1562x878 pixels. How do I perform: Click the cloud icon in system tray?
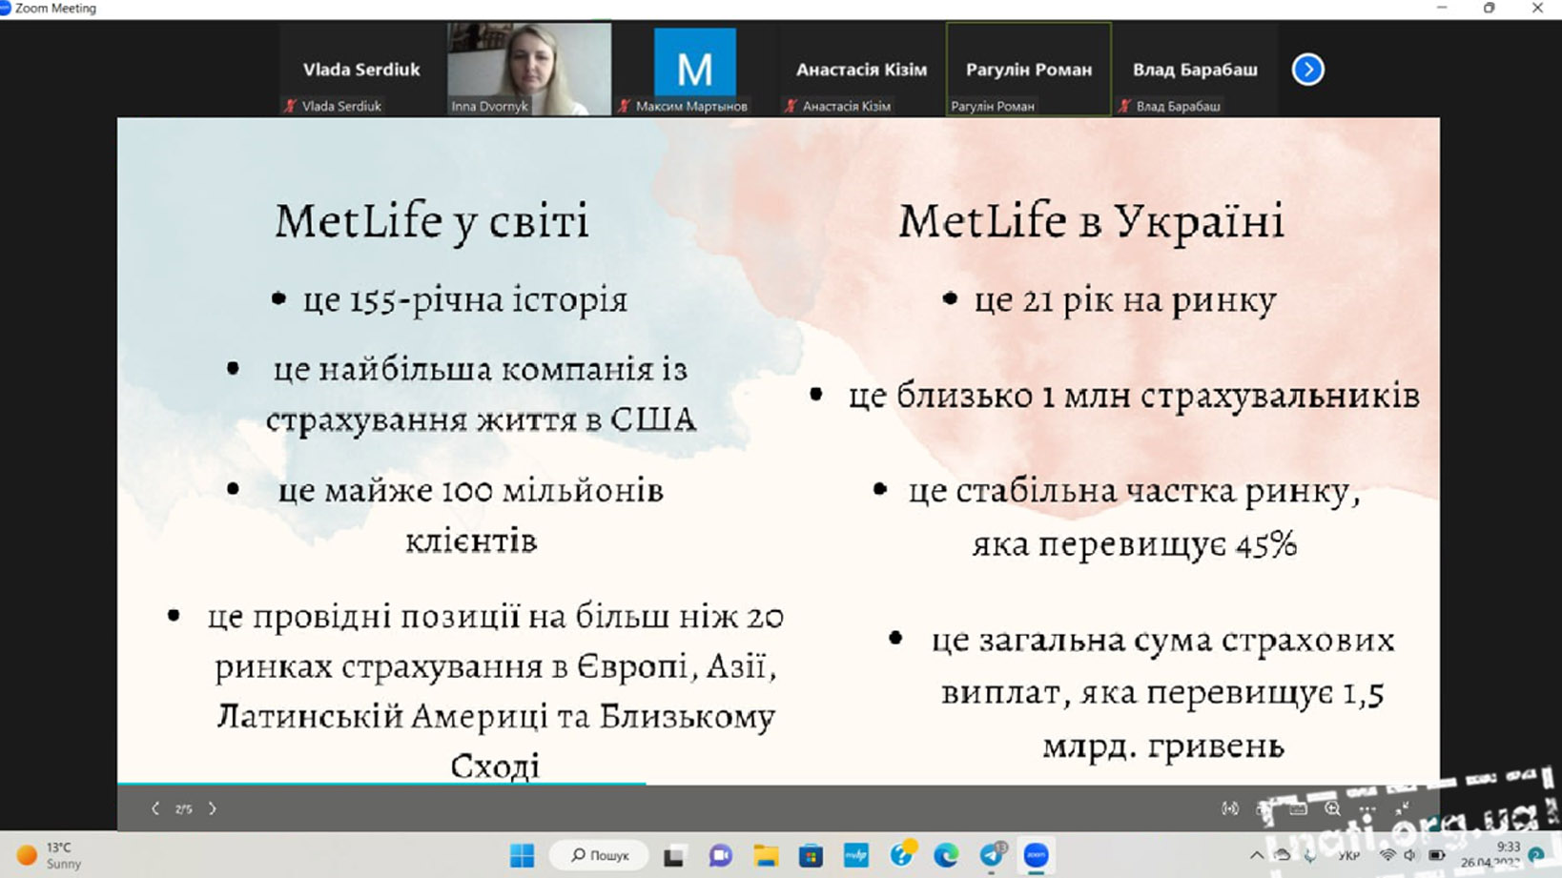click(1282, 855)
